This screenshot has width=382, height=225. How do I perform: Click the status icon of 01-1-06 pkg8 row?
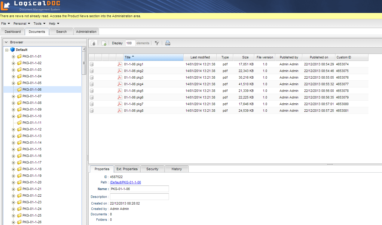(x=92, y=111)
